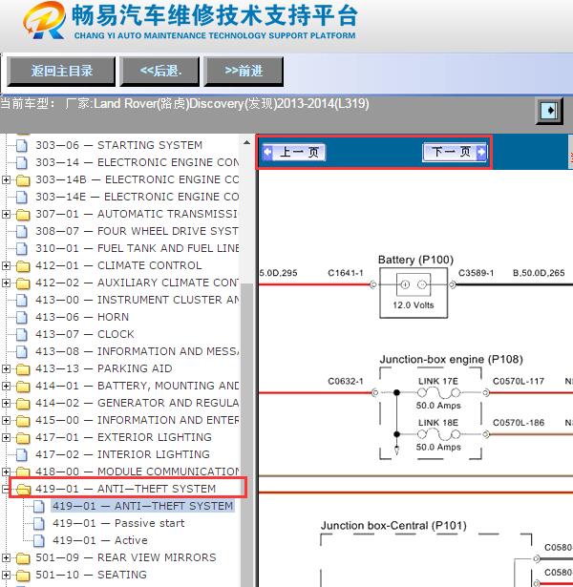Image resolution: width=573 pixels, height=587 pixels.
Task: Toggle the sidebar panel arrow icon
Action: [549, 111]
